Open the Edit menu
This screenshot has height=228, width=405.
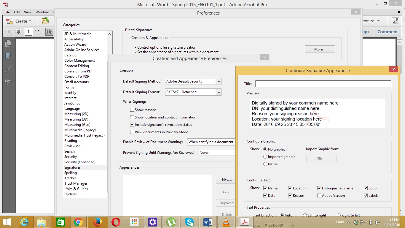[x=17, y=12]
